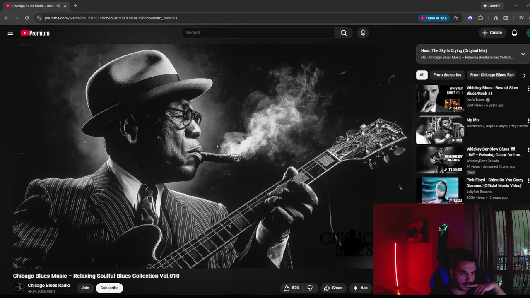Viewport: 530px width, 298px height.
Task: Bookmark this page with the star
Action: point(456,18)
